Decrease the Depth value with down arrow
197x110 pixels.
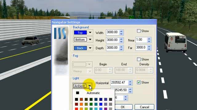[121, 49]
